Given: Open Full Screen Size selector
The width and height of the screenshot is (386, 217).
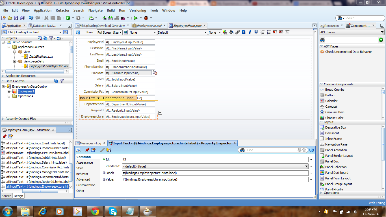Looking at the screenshot, I should pos(110,32).
